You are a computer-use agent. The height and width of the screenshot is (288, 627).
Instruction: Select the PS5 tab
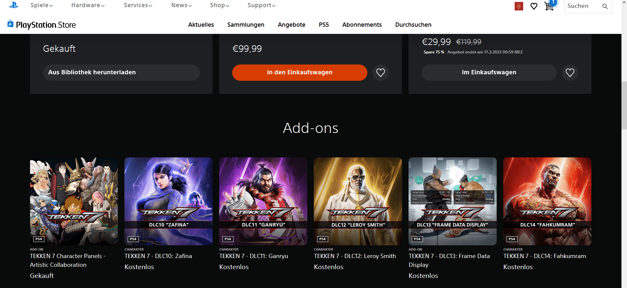[324, 25]
